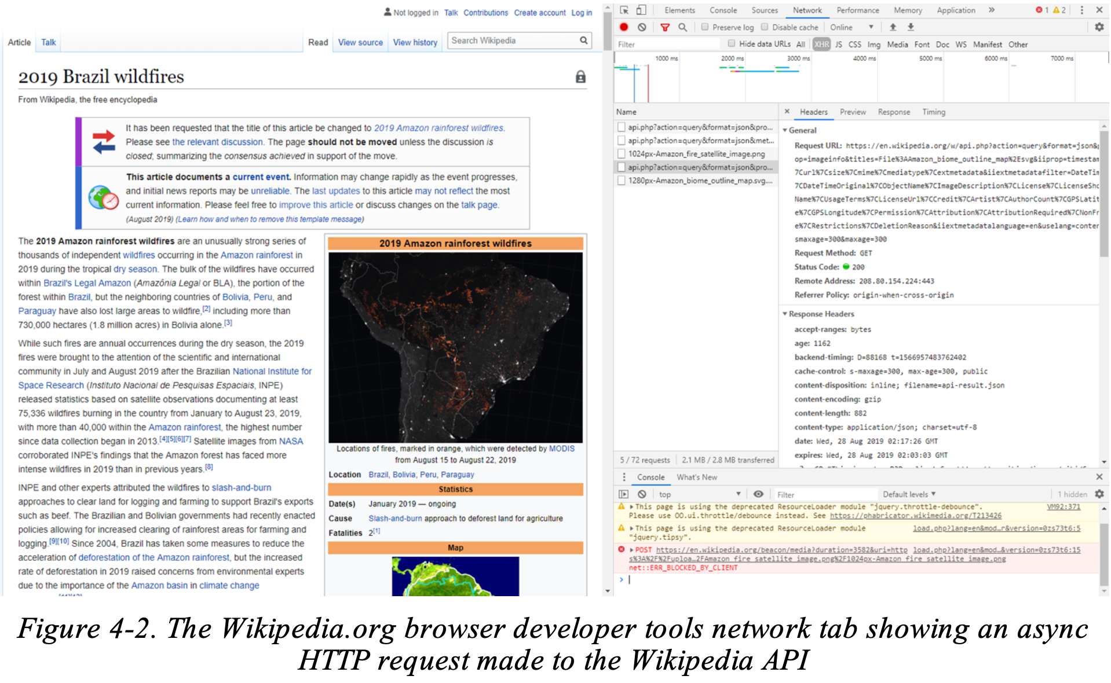Open the Preview tab for the request
1111x683 pixels.
853,112
